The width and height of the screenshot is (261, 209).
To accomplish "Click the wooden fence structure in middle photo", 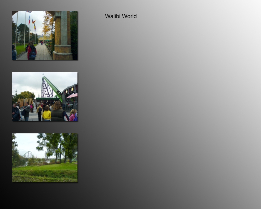I will tap(25, 102).
